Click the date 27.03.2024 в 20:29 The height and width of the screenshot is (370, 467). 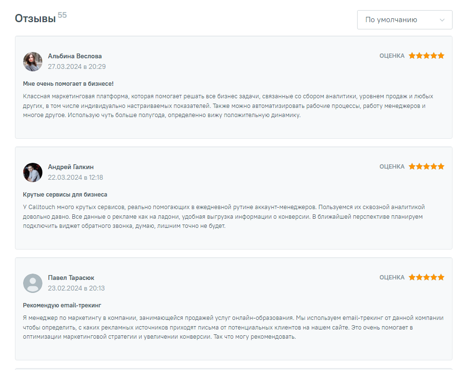point(77,66)
